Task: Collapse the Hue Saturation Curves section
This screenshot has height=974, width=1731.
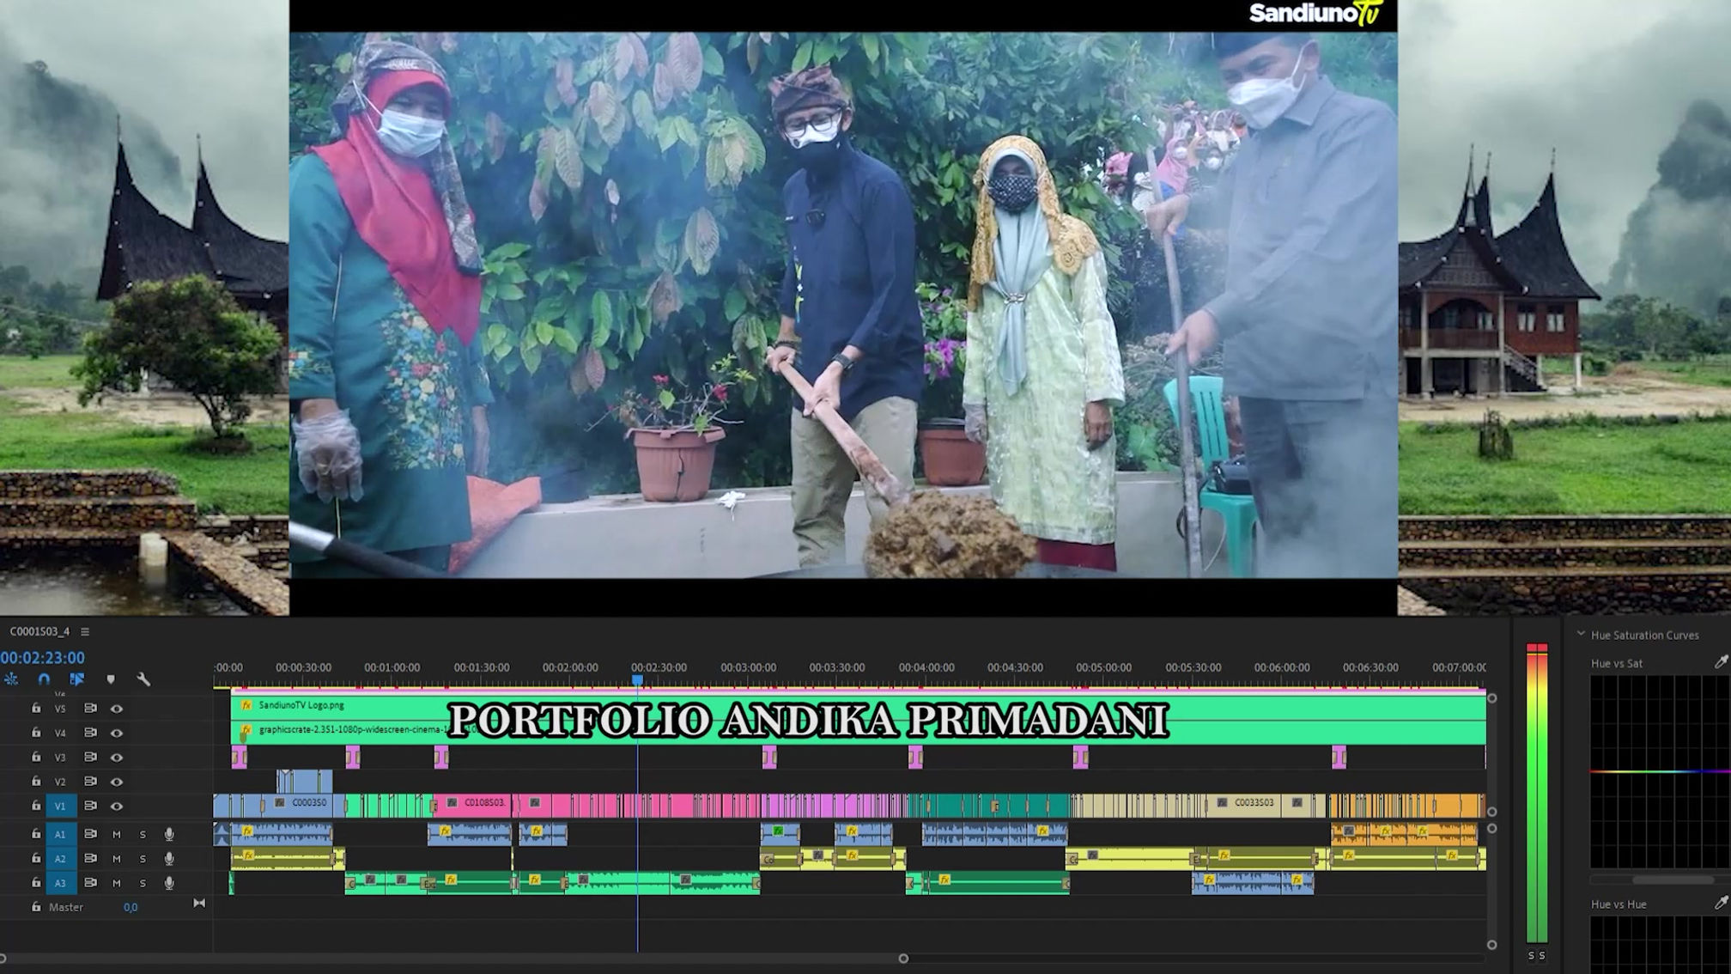Action: 1581,635
